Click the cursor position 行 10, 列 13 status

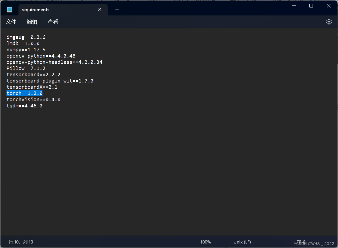point(21,242)
